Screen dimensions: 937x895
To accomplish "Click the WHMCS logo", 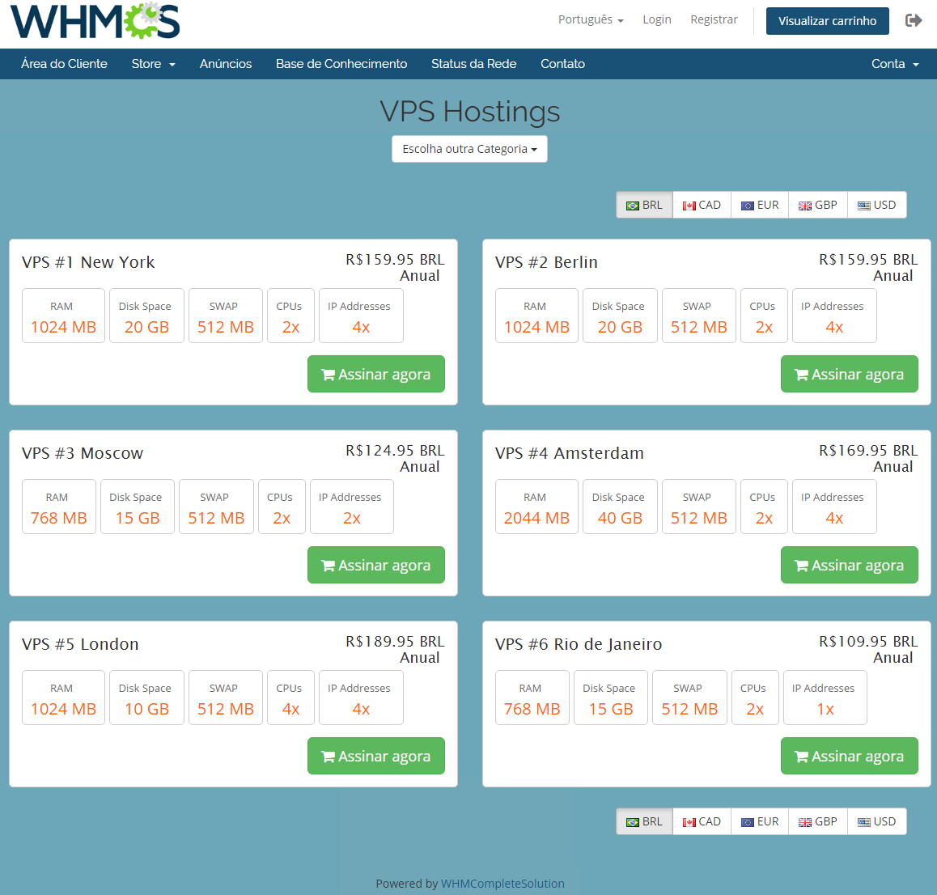I will [x=95, y=21].
